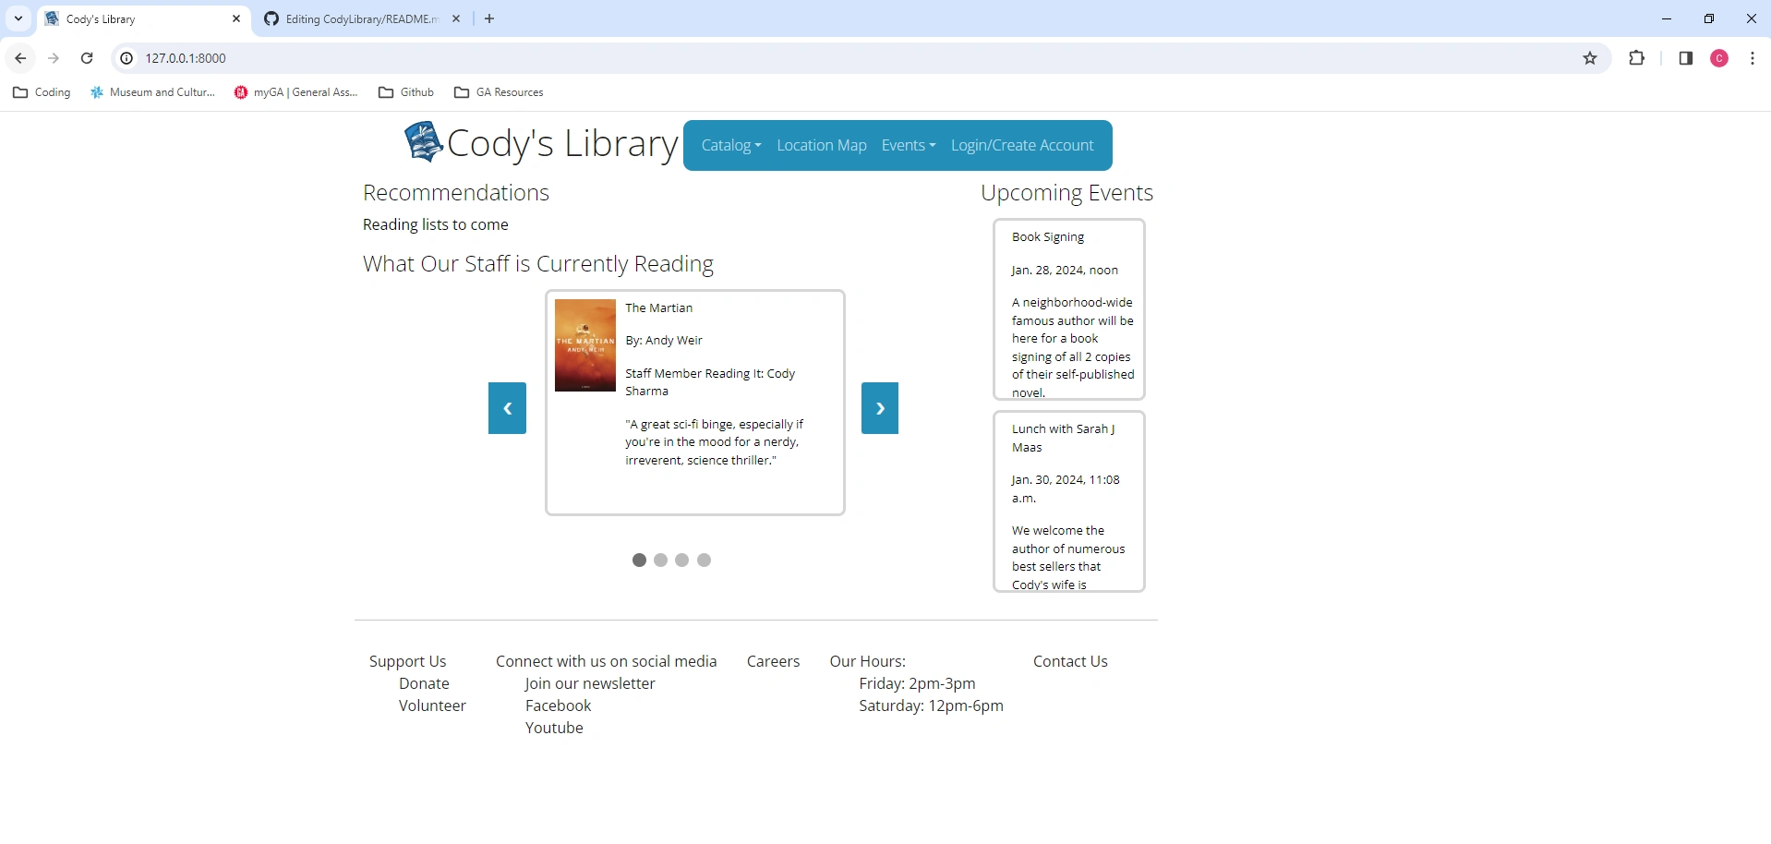Show previous staff book with left arrow
Viewport: 1771px width, 844px height.
pyautogui.click(x=507, y=408)
